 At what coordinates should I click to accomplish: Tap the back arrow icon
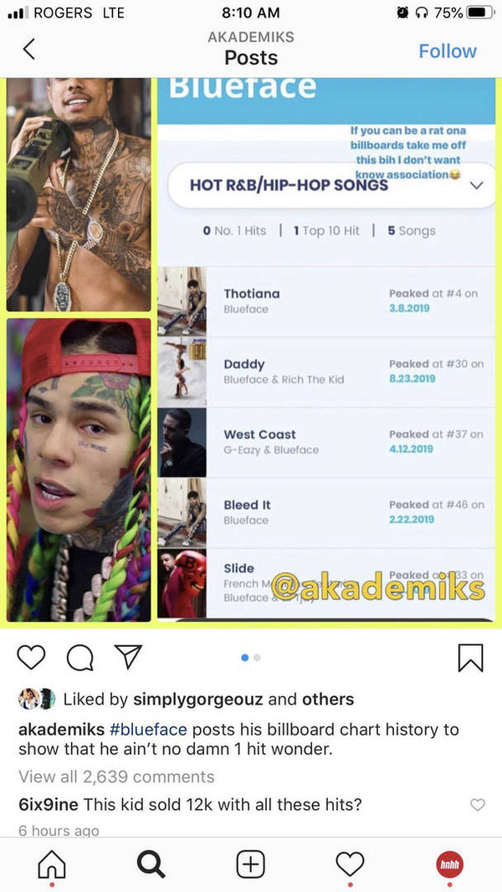[29, 49]
